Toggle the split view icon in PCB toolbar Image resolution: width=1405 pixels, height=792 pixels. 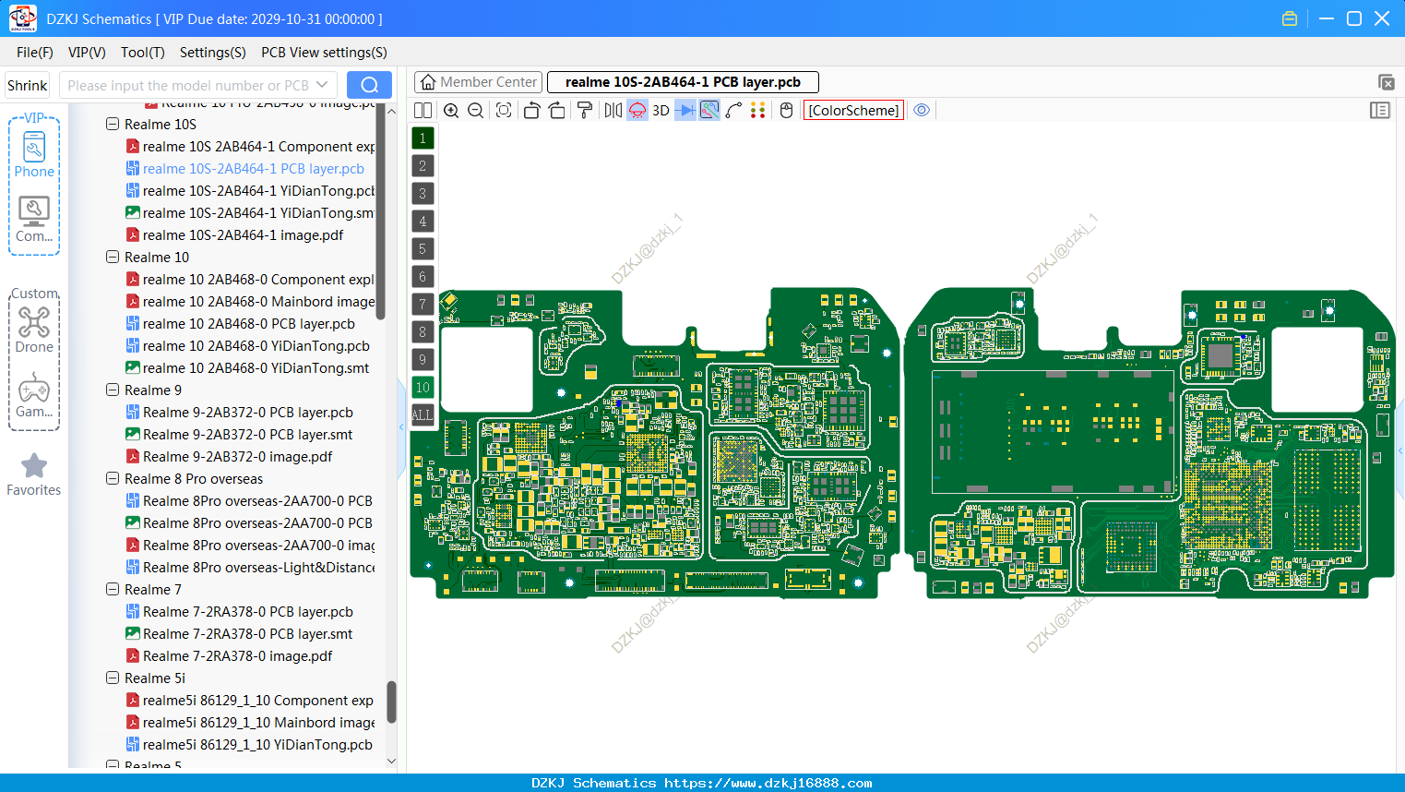tap(423, 111)
